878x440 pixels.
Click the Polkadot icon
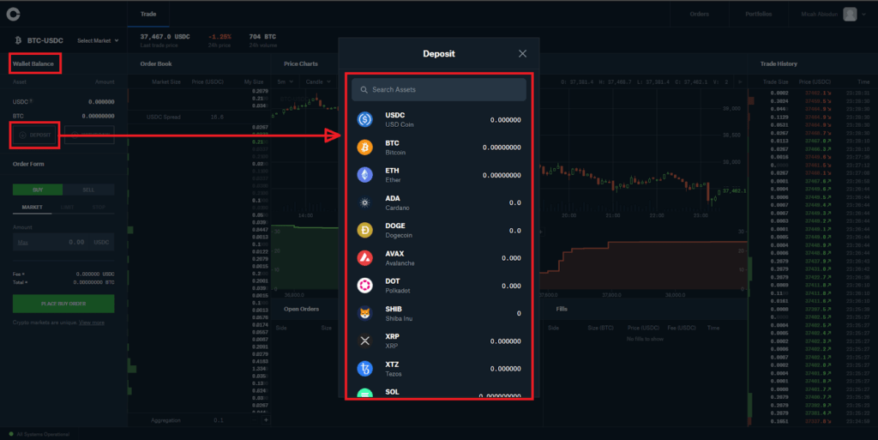pos(364,285)
